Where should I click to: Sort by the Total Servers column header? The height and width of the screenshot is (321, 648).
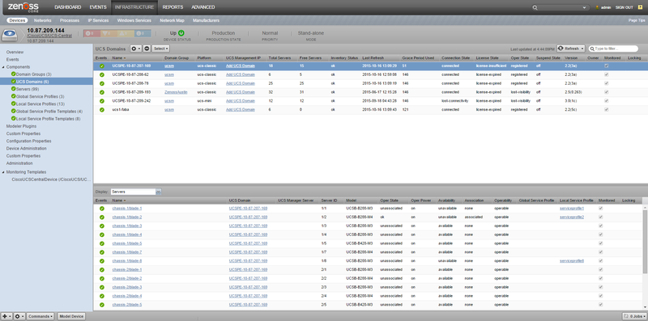[279, 58]
